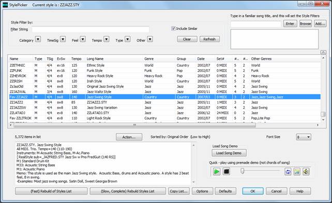Click the Action... button

click(x=129, y=137)
